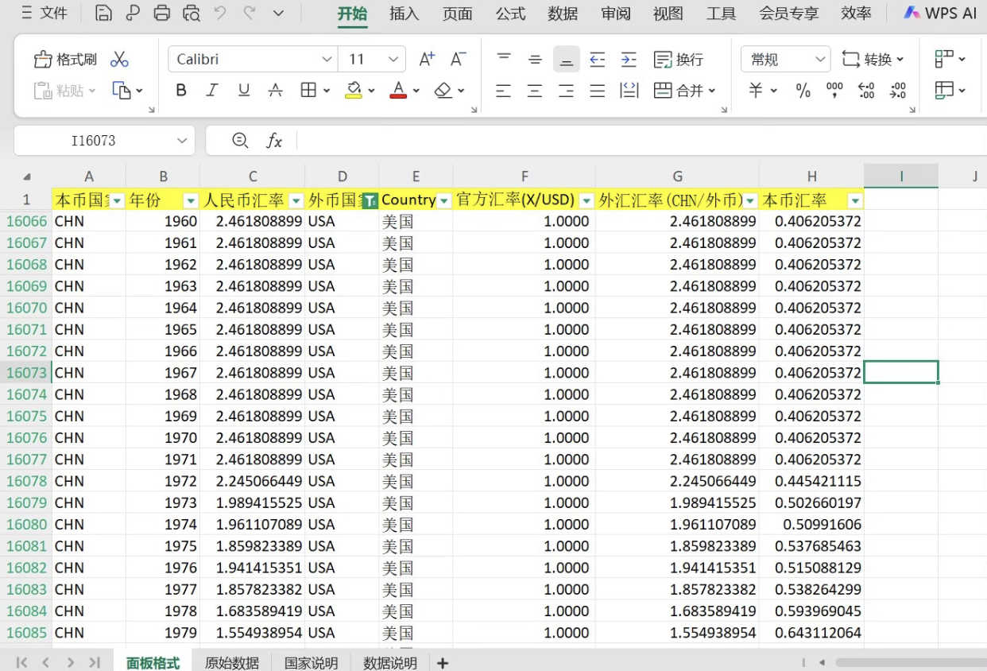
Task: Click the increase decimal places icon
Action: (865, 90)
